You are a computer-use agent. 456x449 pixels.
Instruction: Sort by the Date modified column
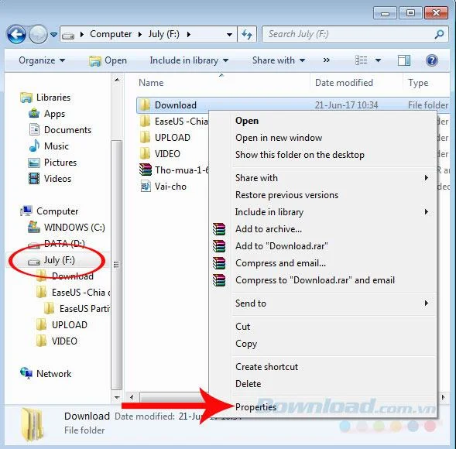(x=344, y=83)
